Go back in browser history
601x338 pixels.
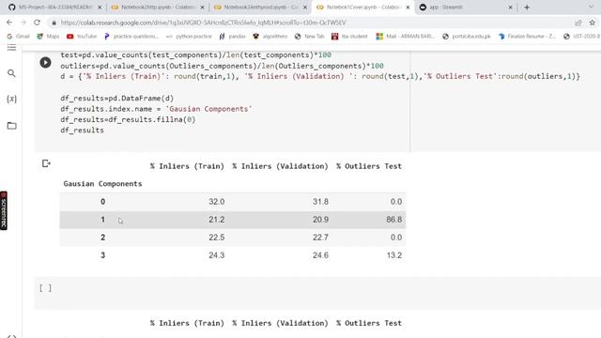pyautogui.click(x=9, y=23)
